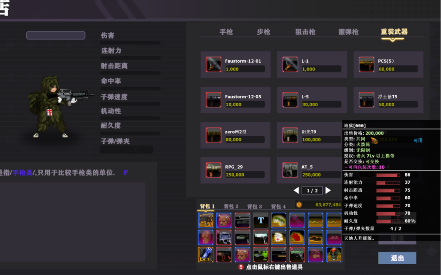Select the Faustorm-12-01 launcher icon
Image resolution: width=441 pixels, height=275 pixels.
pyautogui.click(x=213, y=65)
